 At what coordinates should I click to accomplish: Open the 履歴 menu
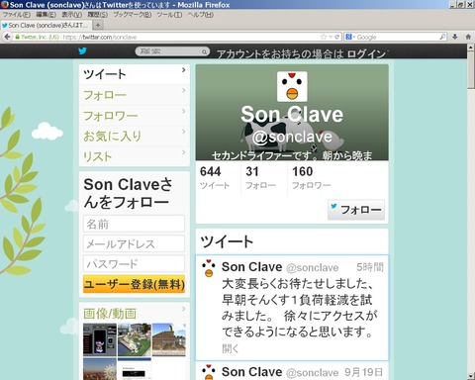(x=98, y=15)
